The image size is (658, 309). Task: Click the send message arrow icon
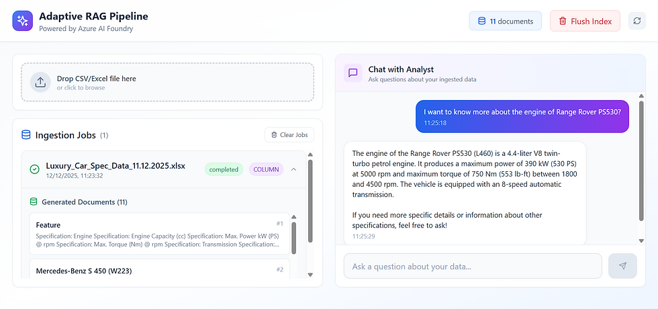[622, 266]
